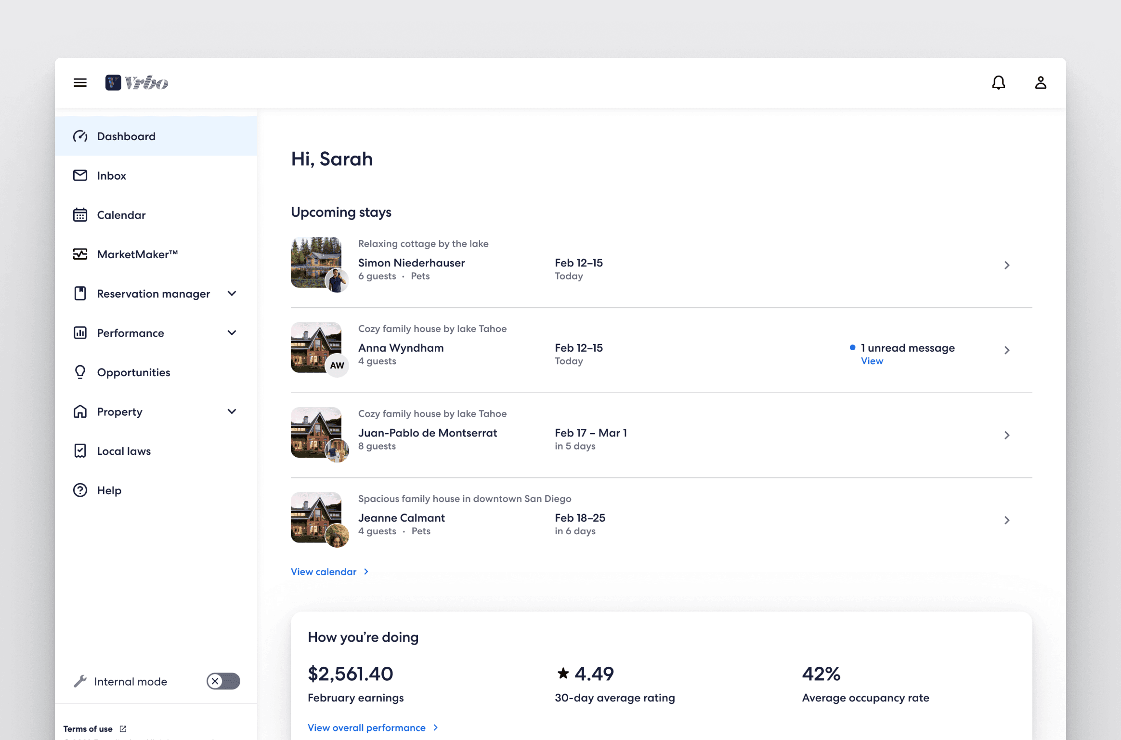This screenshot has height=740, width=1121.
Task: Click the Calendar sidebar icon
Action: [x=80, y=215]
